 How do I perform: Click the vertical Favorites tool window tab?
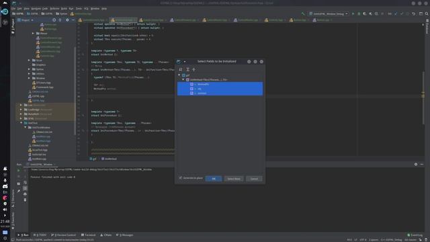(x=13, y=220)
